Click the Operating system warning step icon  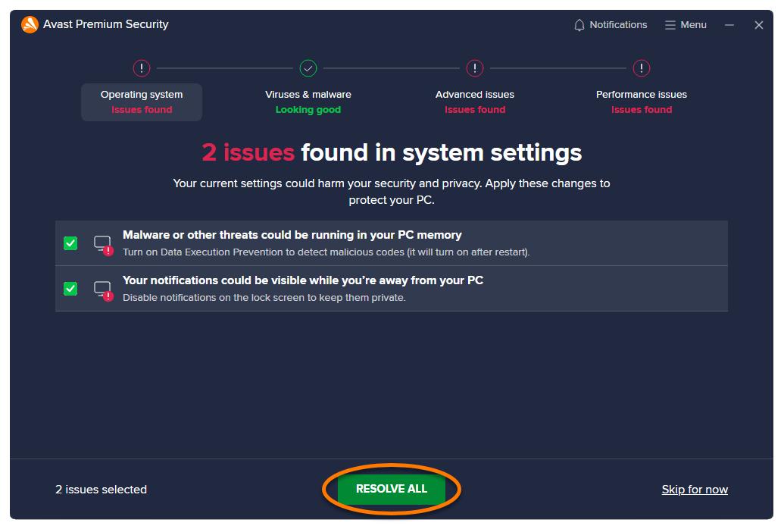pyautogui.click(x=142, y=68)
